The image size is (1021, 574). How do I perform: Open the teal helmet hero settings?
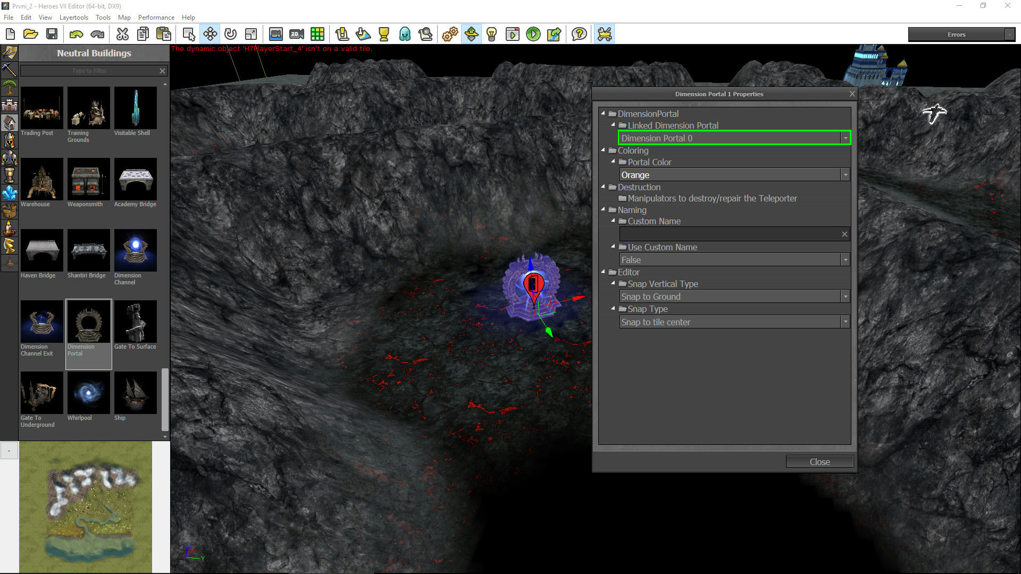[405, 35]
